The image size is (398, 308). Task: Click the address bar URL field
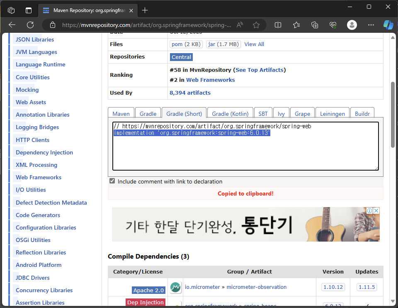[146, 25]
